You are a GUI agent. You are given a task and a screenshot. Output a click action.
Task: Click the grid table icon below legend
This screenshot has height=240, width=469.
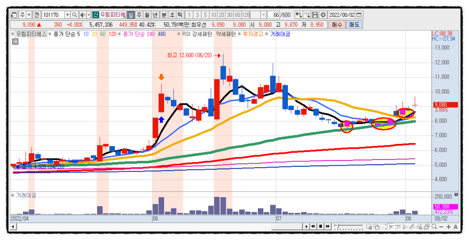click(15, 42)
